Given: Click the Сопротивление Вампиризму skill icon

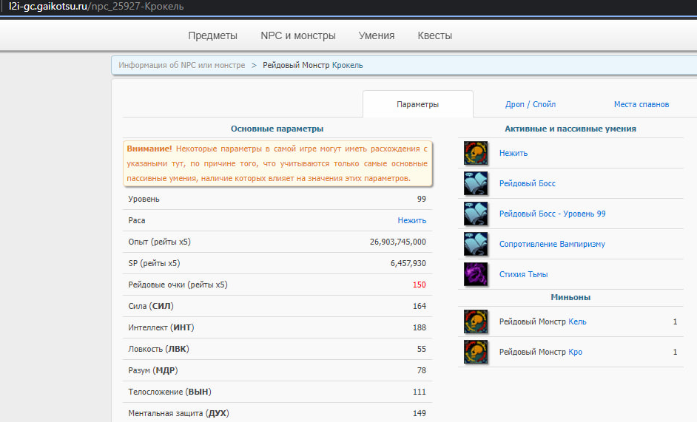Looking at the screenshot, I should (476, 244).
